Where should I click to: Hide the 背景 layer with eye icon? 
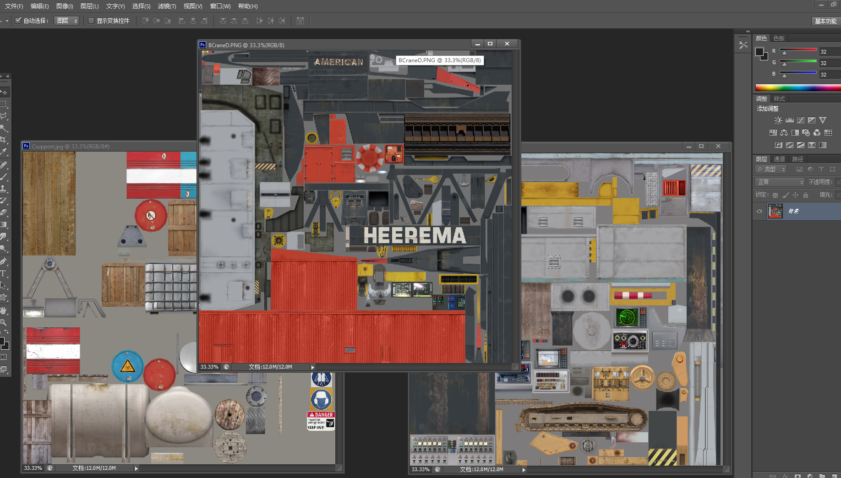759,211
